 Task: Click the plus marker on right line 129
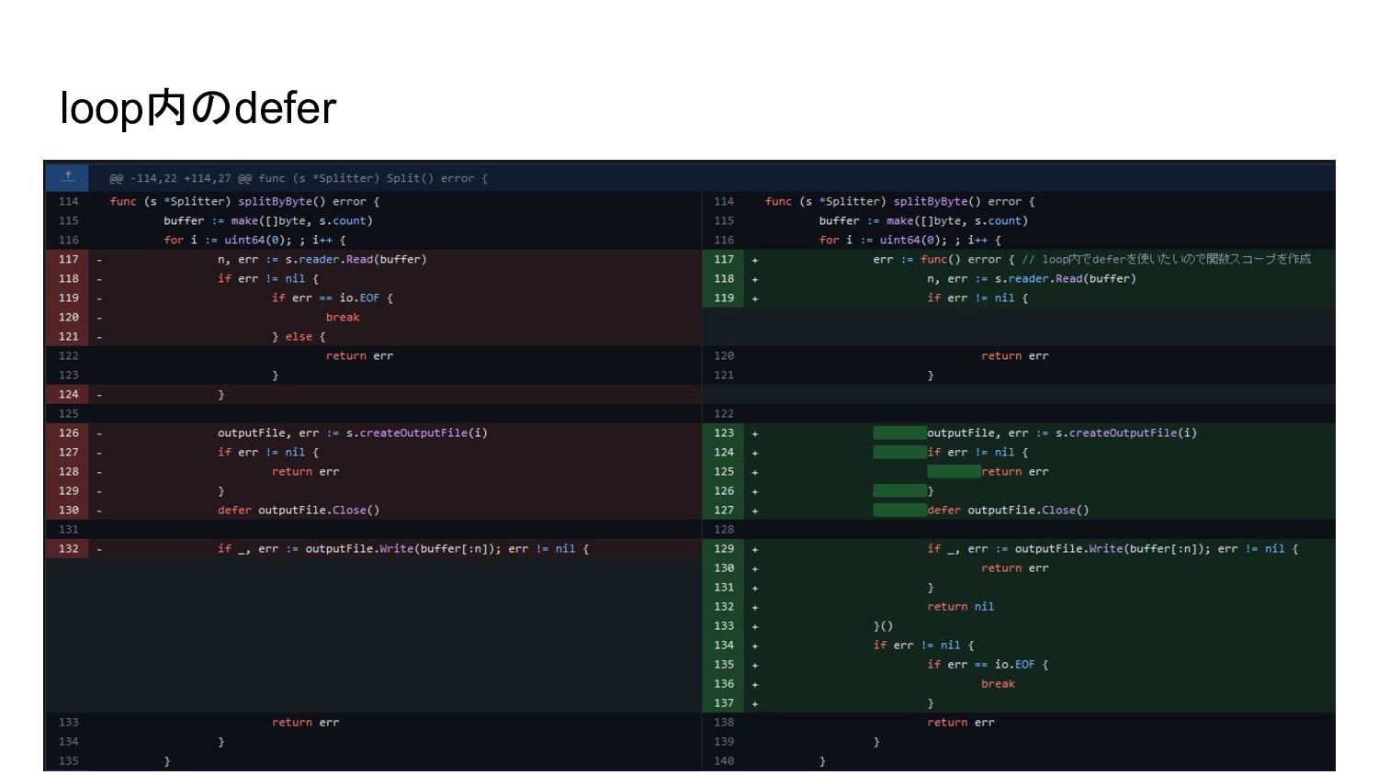pyautogui.click(x=755, y=549)
